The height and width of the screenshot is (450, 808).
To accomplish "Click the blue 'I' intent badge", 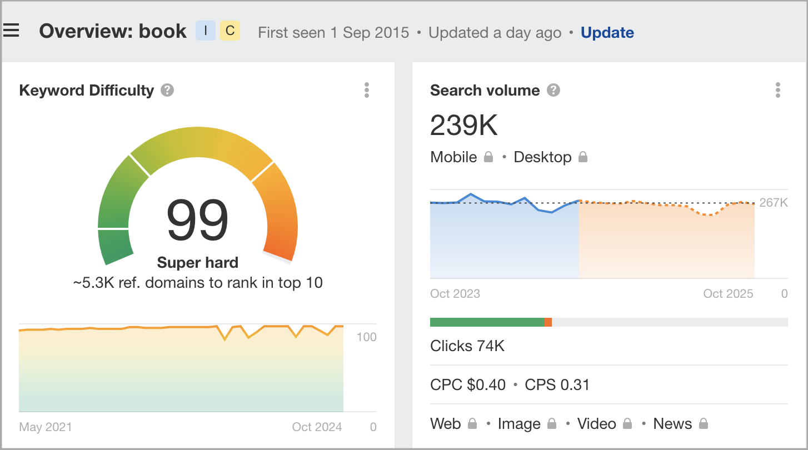I will click(206, 31).
